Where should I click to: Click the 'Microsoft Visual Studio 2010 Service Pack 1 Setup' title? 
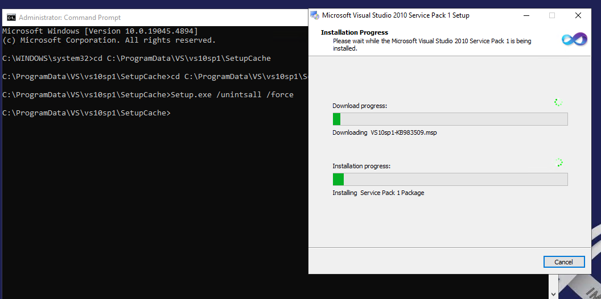(396, 15)
